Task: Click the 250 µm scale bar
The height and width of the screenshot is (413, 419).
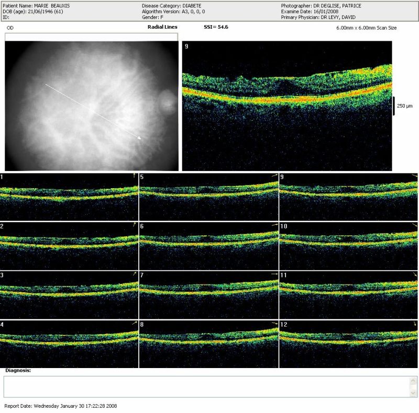Action: click(x=394, y=106)
